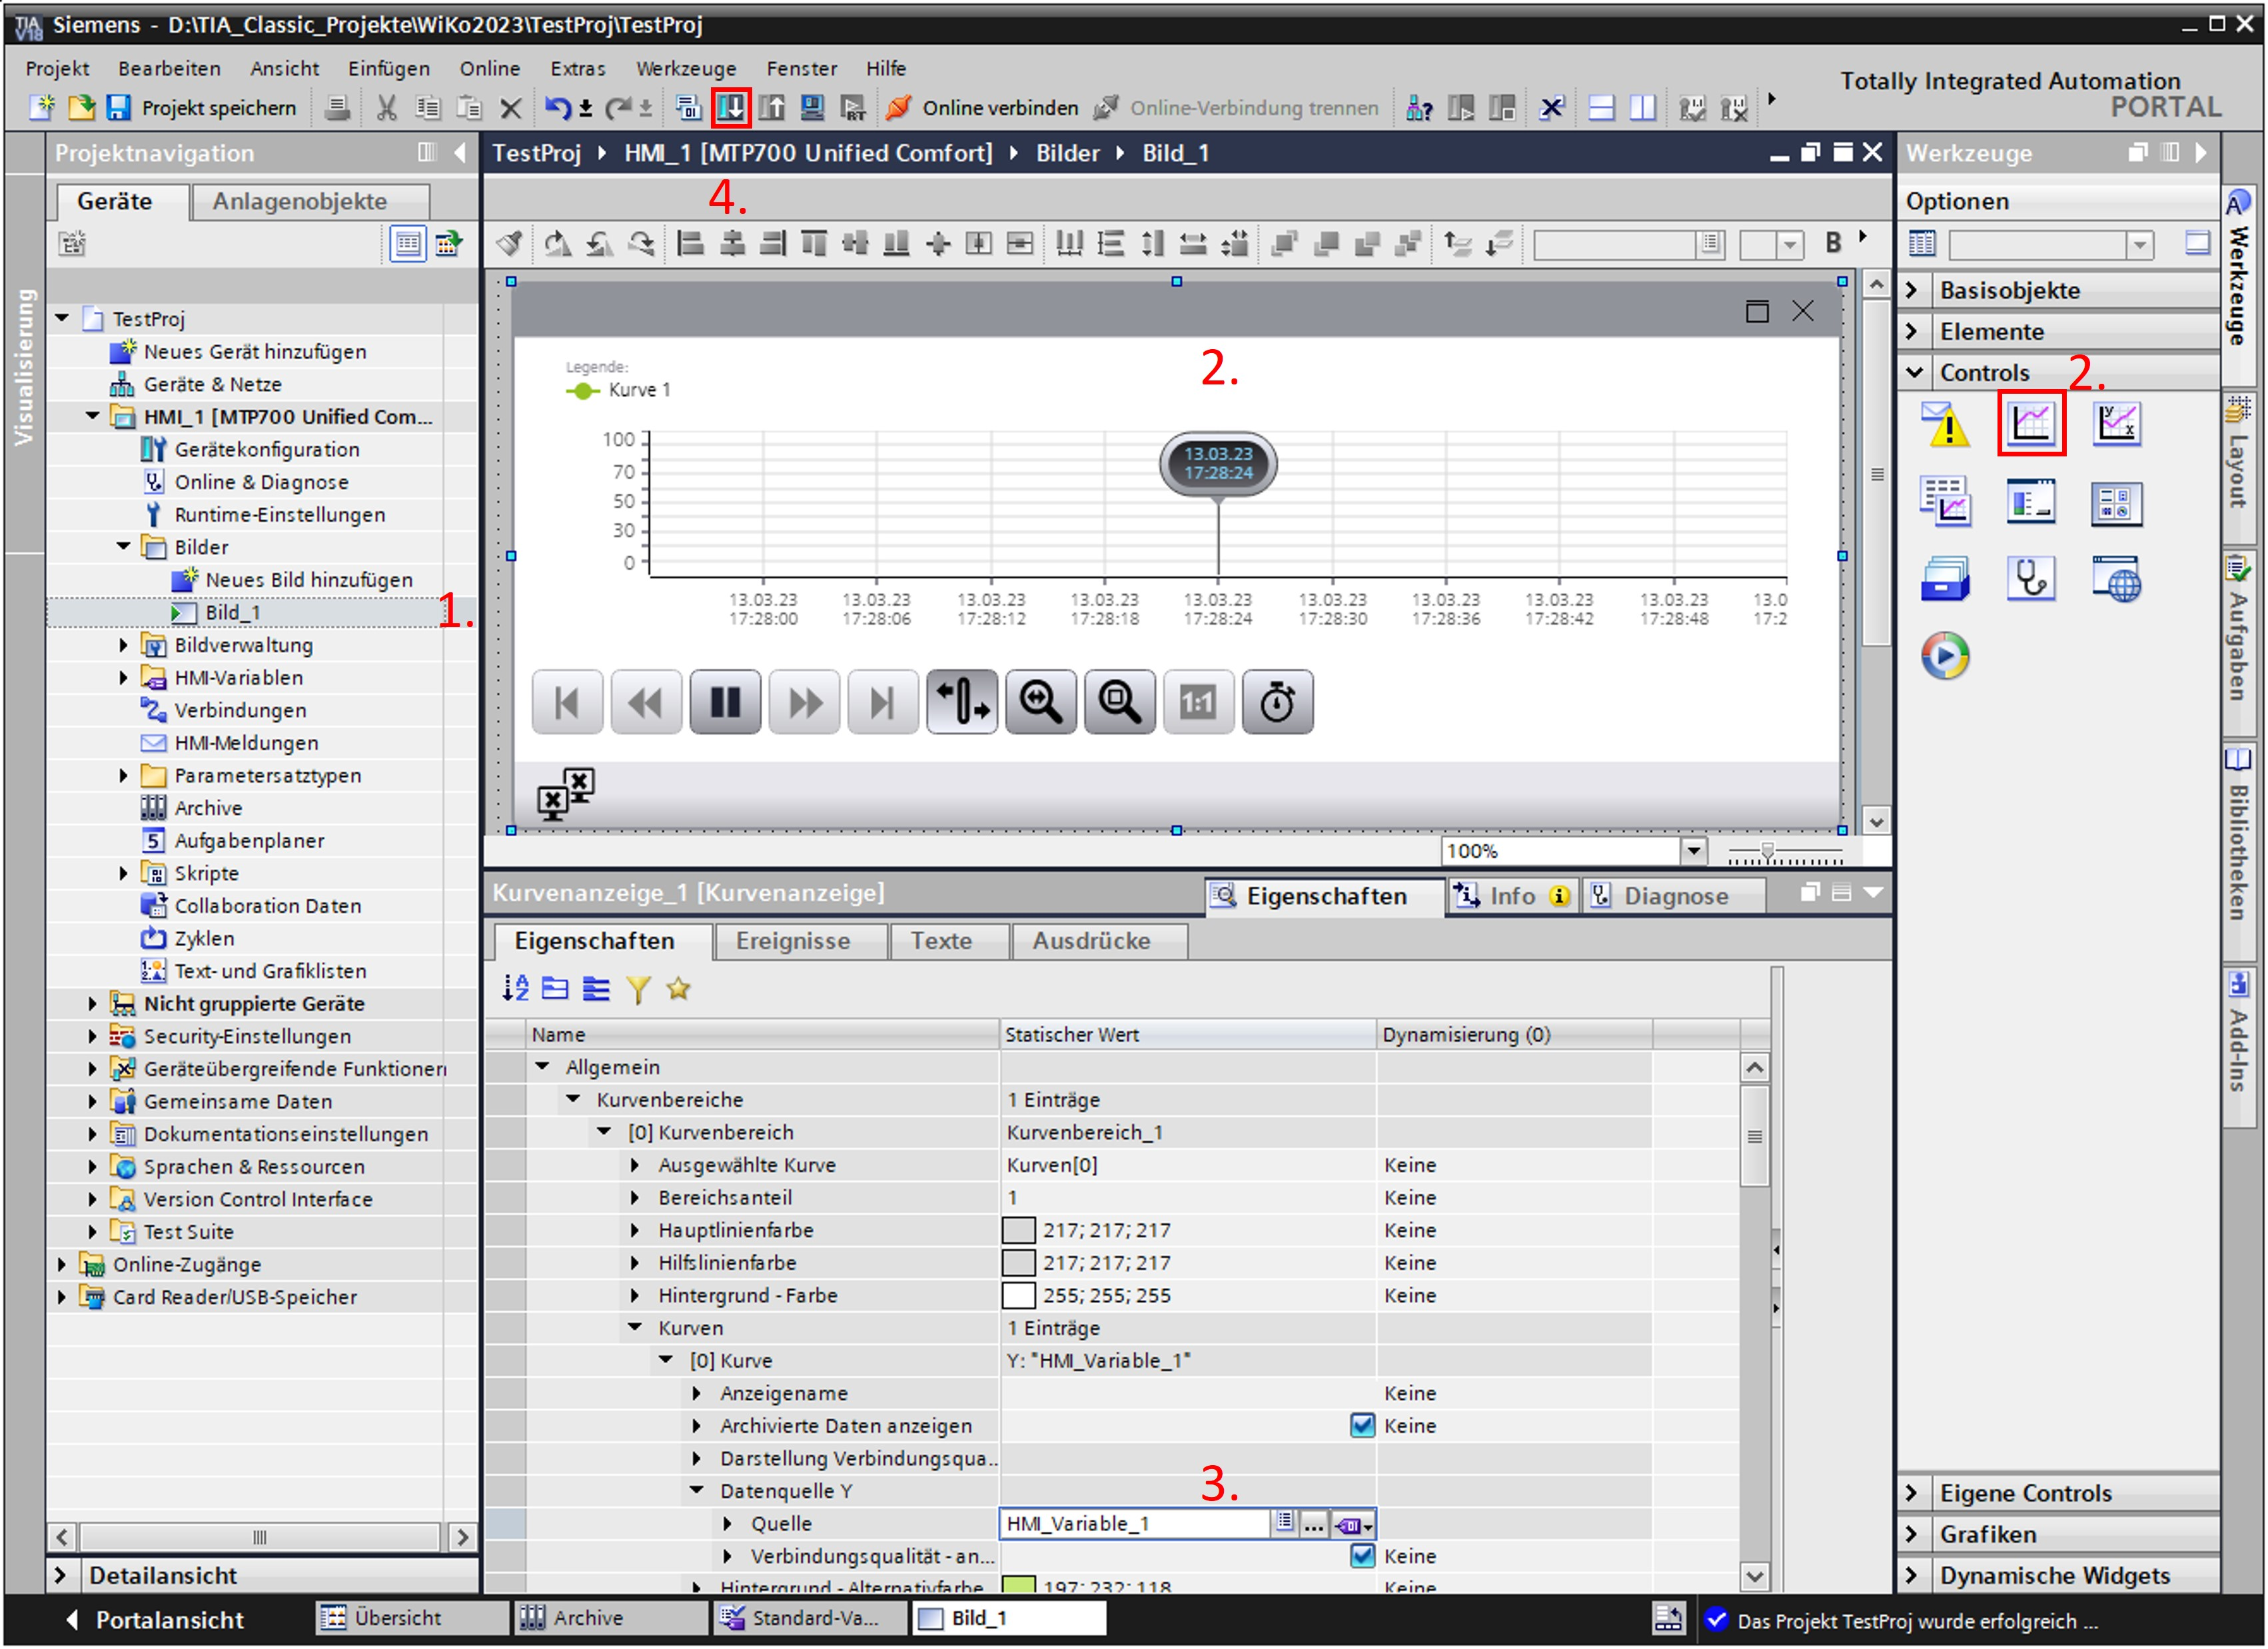The width and height of the screenshot is (2268, 1649).
Task: Click the Hintergrund - Farbe white swatch
Action: tap(1018, 1295)
